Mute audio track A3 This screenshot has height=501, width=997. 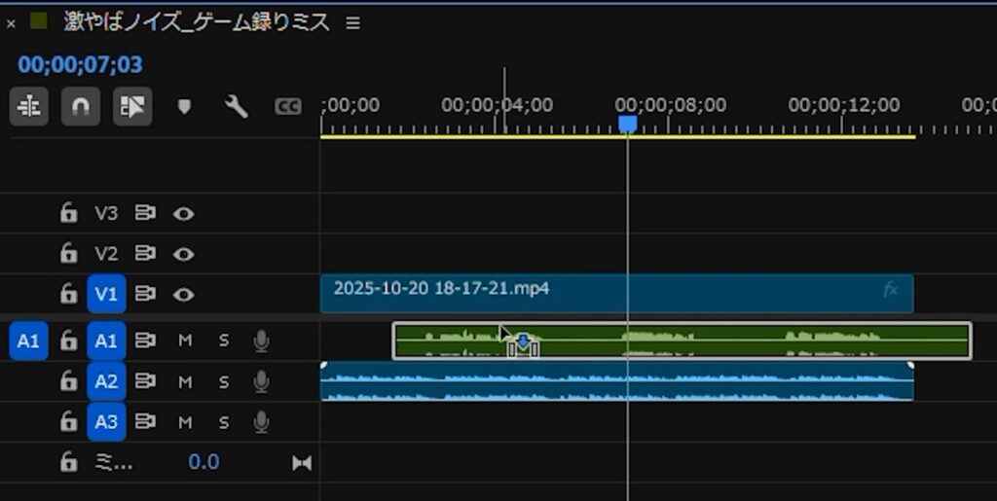(184, 421)
